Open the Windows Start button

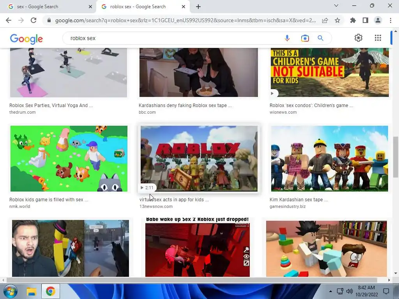(10, 291)
